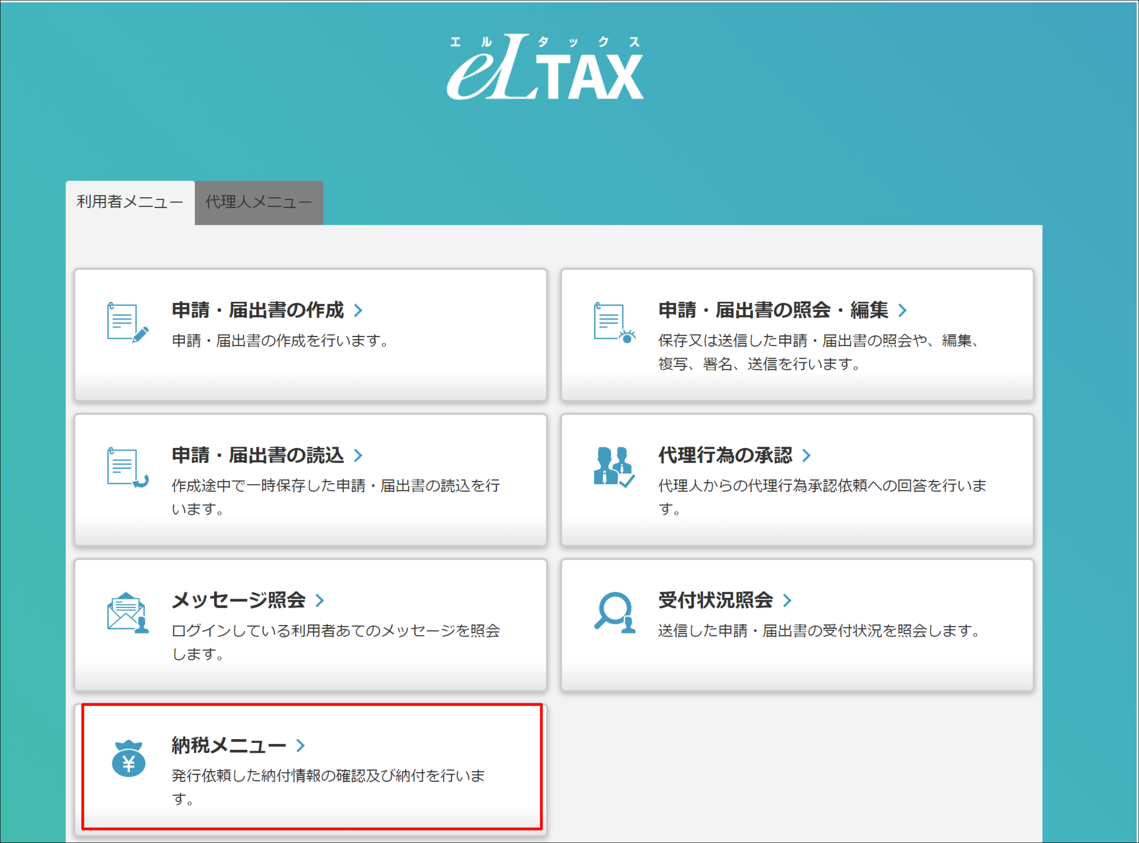Click the yen money-bag icon for 納税メニュー
1139x843 pixels.
(128, 758)
